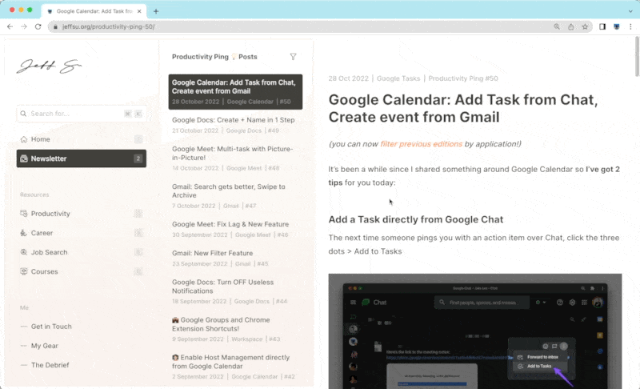The height and width of the screenshot is (389, 640).
Task: Open the Home sidebar item
Action: [82, 139]
